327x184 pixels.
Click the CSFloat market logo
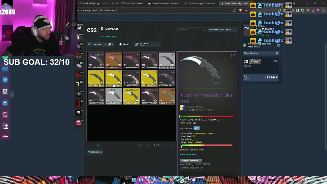tap(252, 61)
